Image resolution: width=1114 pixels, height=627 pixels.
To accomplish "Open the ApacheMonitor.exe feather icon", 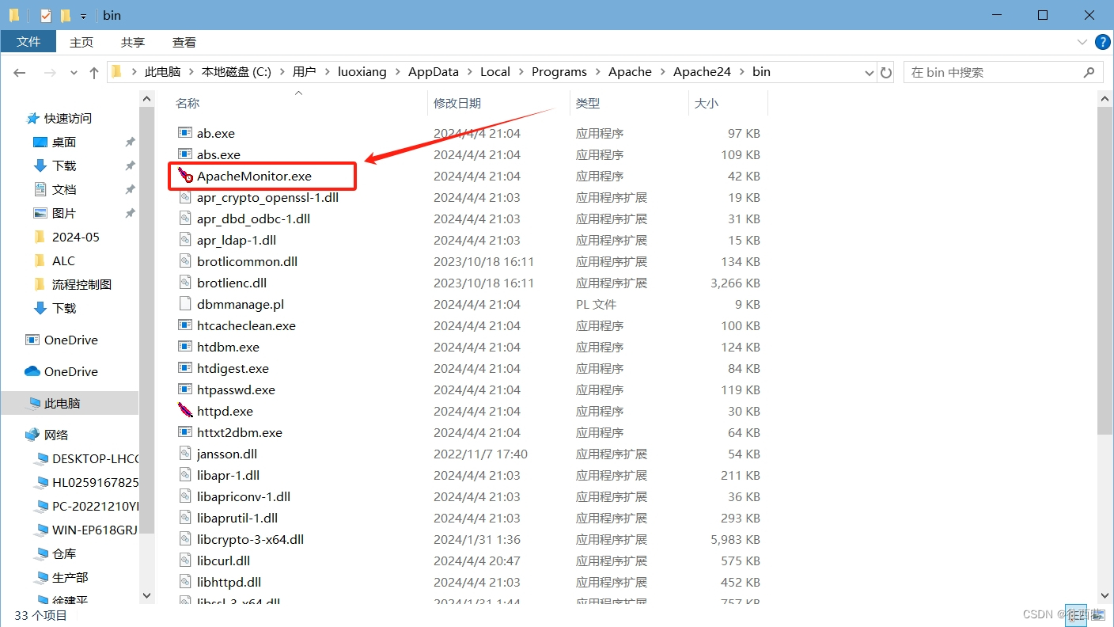I will [185, 176].
